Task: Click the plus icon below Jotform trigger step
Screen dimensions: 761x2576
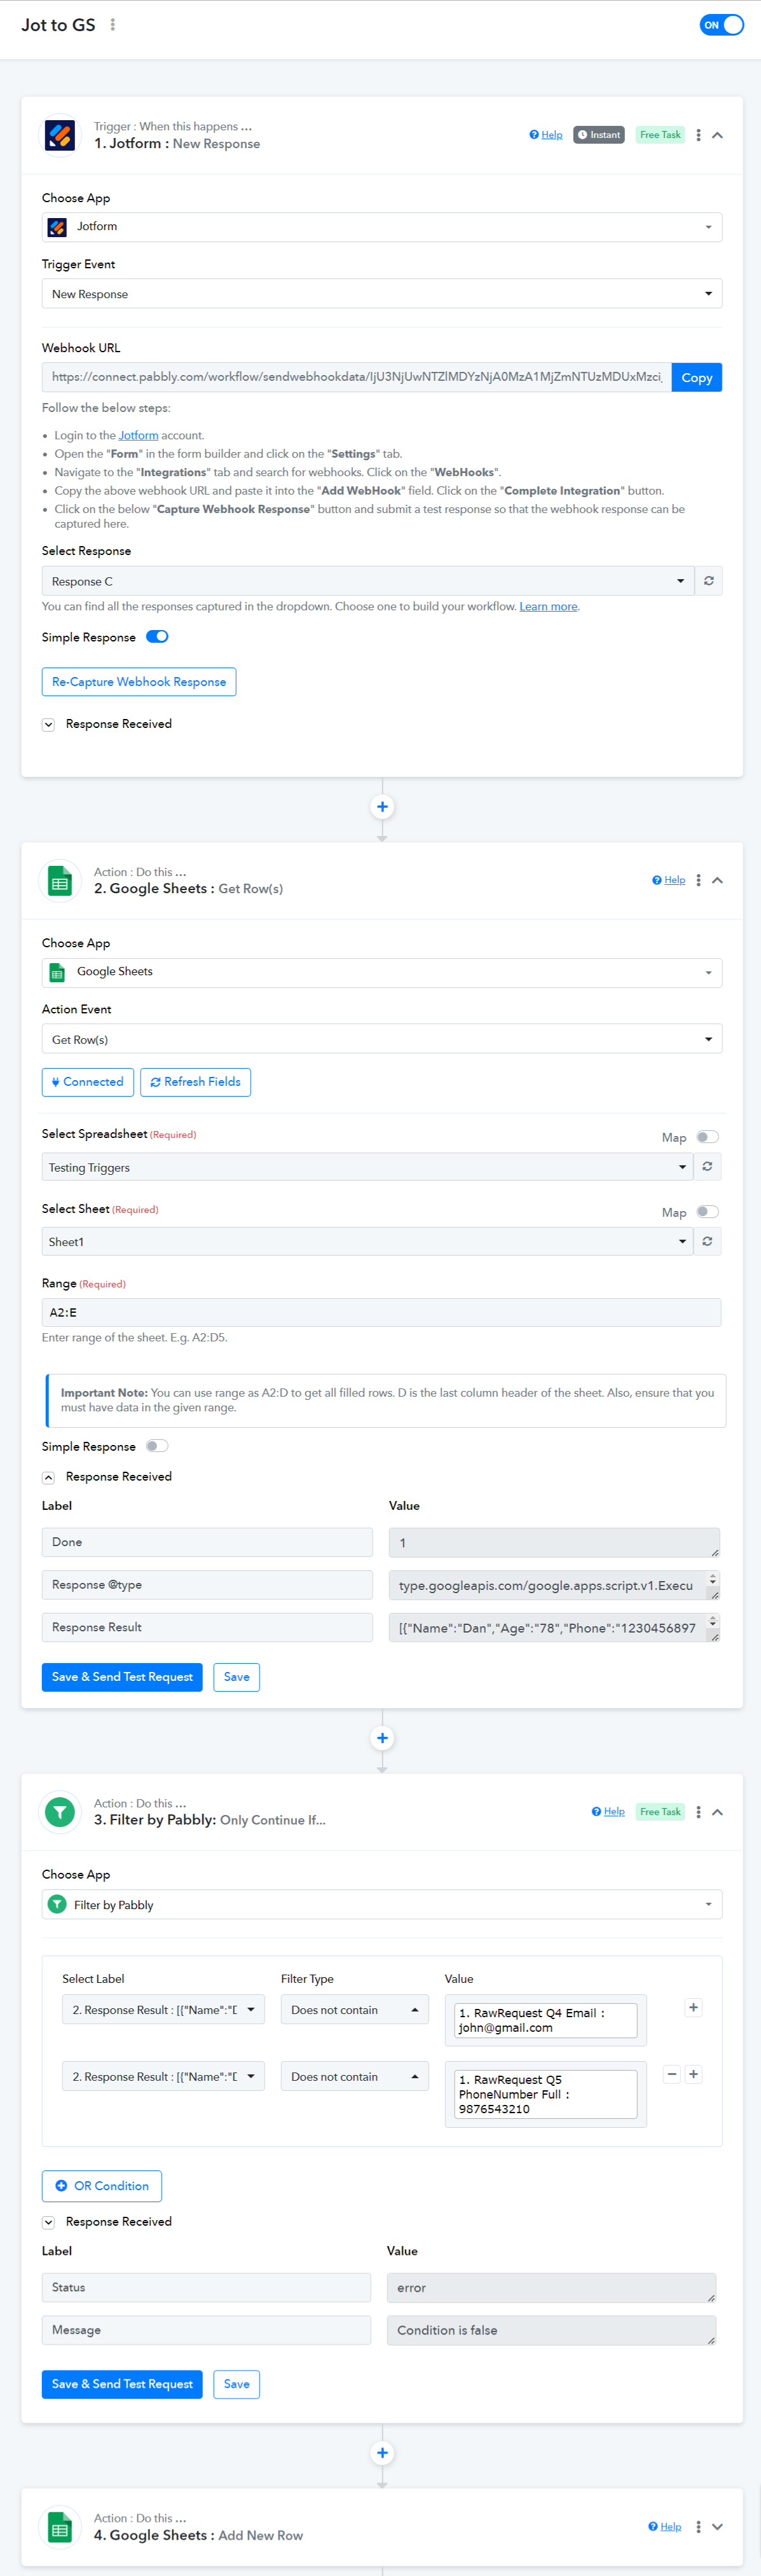Action: (x=382, y=806)
